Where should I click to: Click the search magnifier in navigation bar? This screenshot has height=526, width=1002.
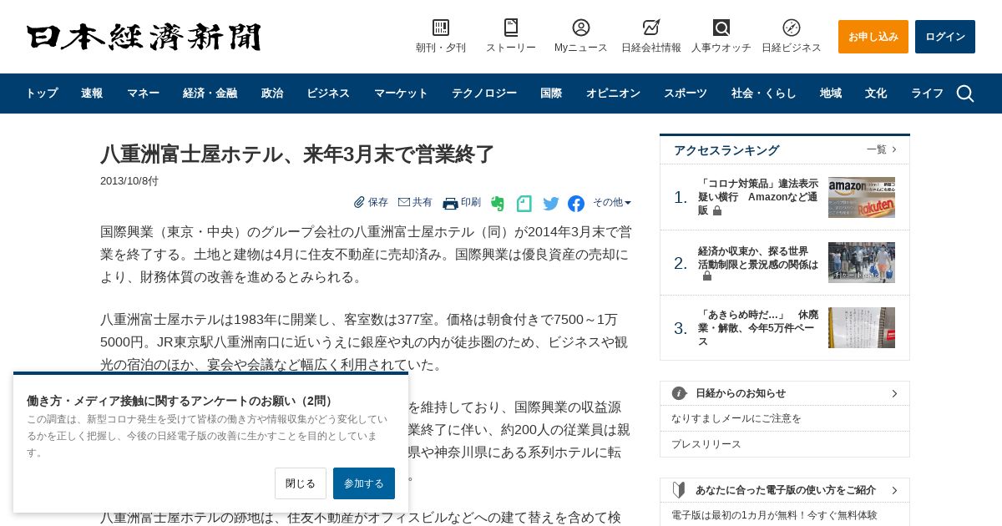click(965, 94)
